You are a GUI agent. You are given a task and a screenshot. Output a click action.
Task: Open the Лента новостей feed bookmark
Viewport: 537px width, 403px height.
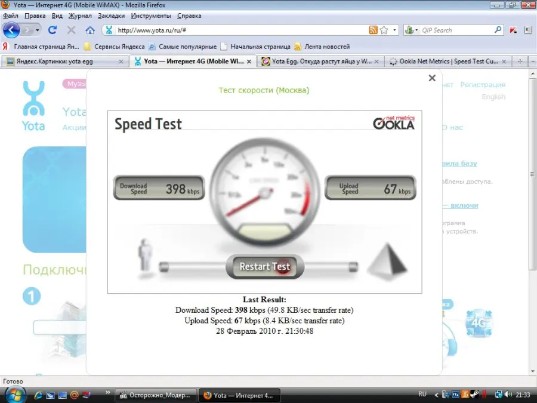[322, 46]
